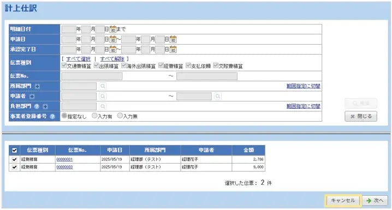The height and width of the screenshot is (210, 392).
Task: Click 伝票種別 column header in table
Action: [38, 150]
